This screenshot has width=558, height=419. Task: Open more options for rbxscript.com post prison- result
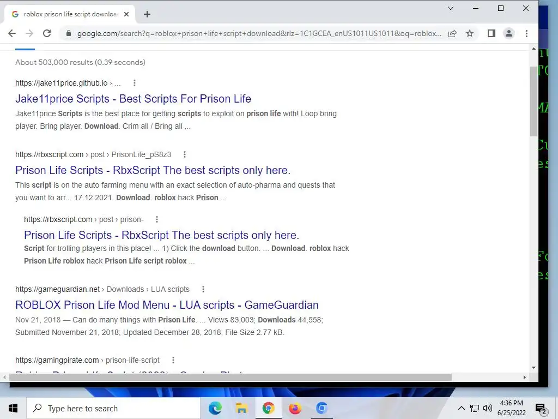click(x=157, y=219)
